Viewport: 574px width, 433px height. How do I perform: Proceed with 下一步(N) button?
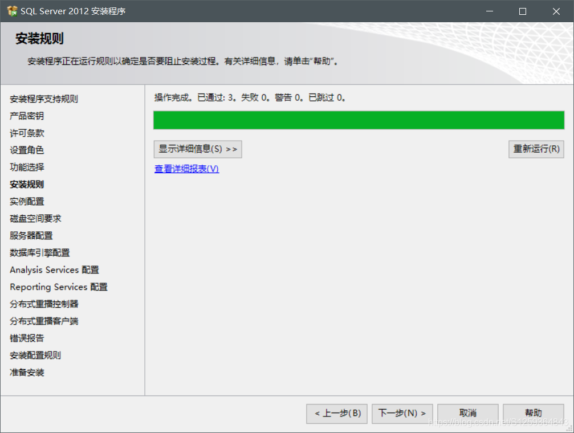pos(402,414)
